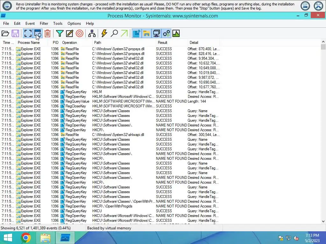Open the Windows Start button
This screenshot has height=244, width=326.
8,238
